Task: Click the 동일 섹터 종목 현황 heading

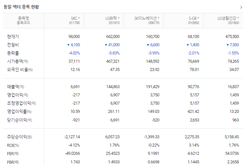Action: pyautogui.click(x=21, y=7)
